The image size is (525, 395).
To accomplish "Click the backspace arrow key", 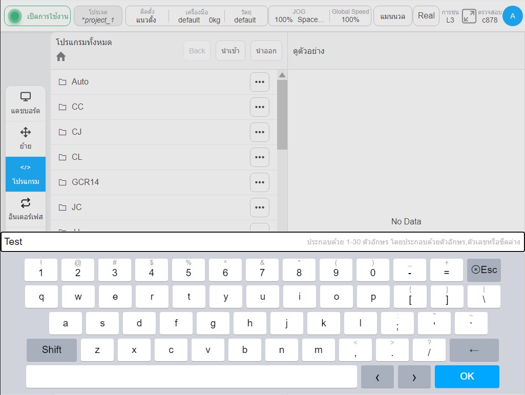I will point(474,350).
